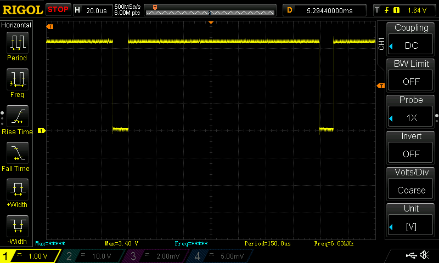Click the cyan Max=***** measurement
Screen dimensions: 439x263
(x=50, y=243)
